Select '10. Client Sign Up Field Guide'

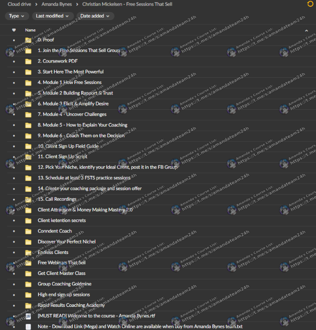(x=68, y=146)
